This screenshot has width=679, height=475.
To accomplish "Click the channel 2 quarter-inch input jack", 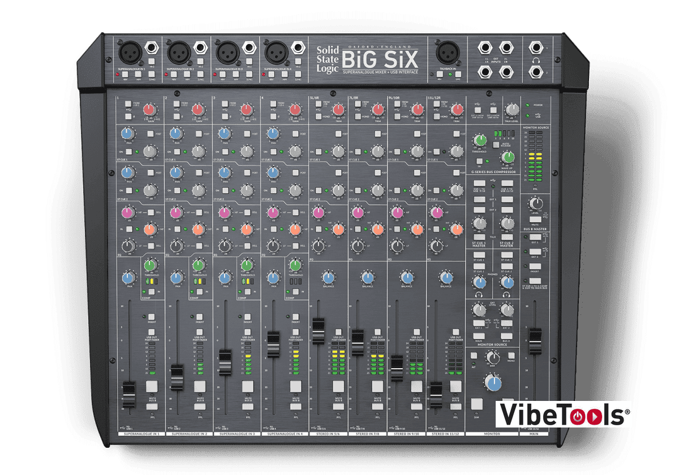I will (x=201, y=48).
